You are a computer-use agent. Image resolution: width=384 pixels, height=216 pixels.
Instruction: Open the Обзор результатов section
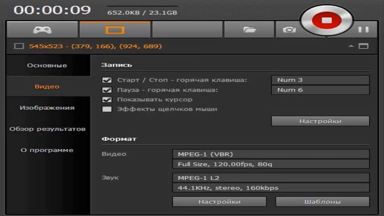pos(48,129)
